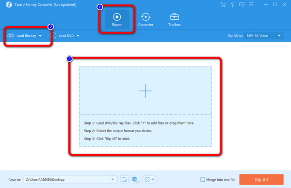Screen dimensions: 291x188
Task: Expand the Load Blu-ray dropdown arrow
Action: pyautogui.click(x=40, y=36)
